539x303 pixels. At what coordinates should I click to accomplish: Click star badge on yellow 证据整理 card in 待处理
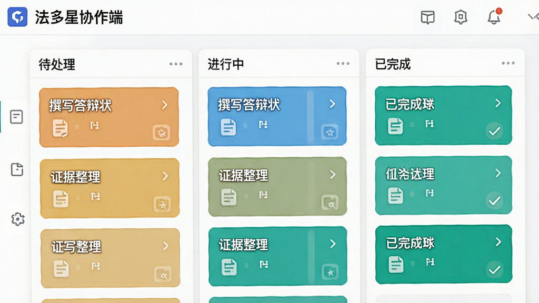pyautogui.click(x=162, y=204)
